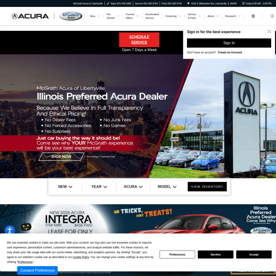Click McGrath Acura of Libertyville top text

88,3
